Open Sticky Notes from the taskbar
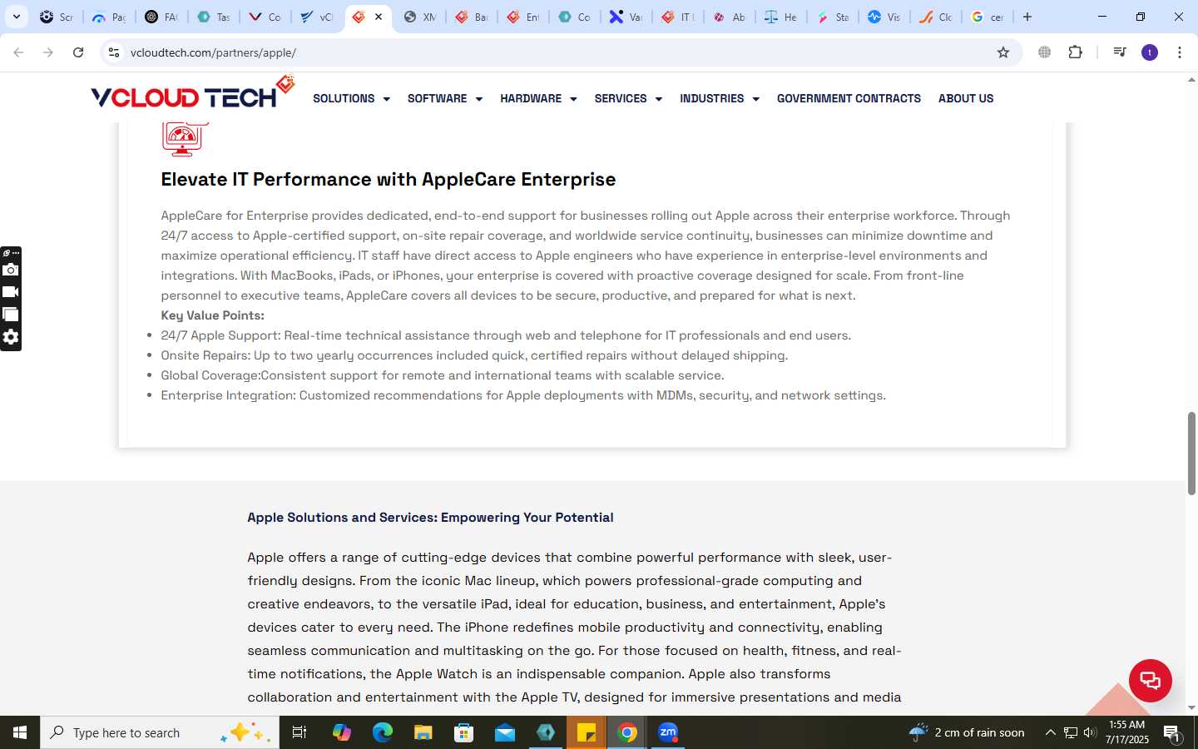 587,732
